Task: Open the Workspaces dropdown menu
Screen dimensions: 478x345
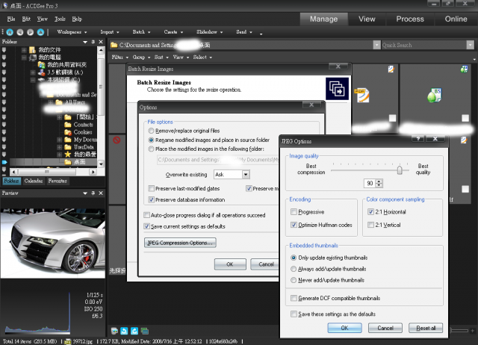Action: point(72,32)
